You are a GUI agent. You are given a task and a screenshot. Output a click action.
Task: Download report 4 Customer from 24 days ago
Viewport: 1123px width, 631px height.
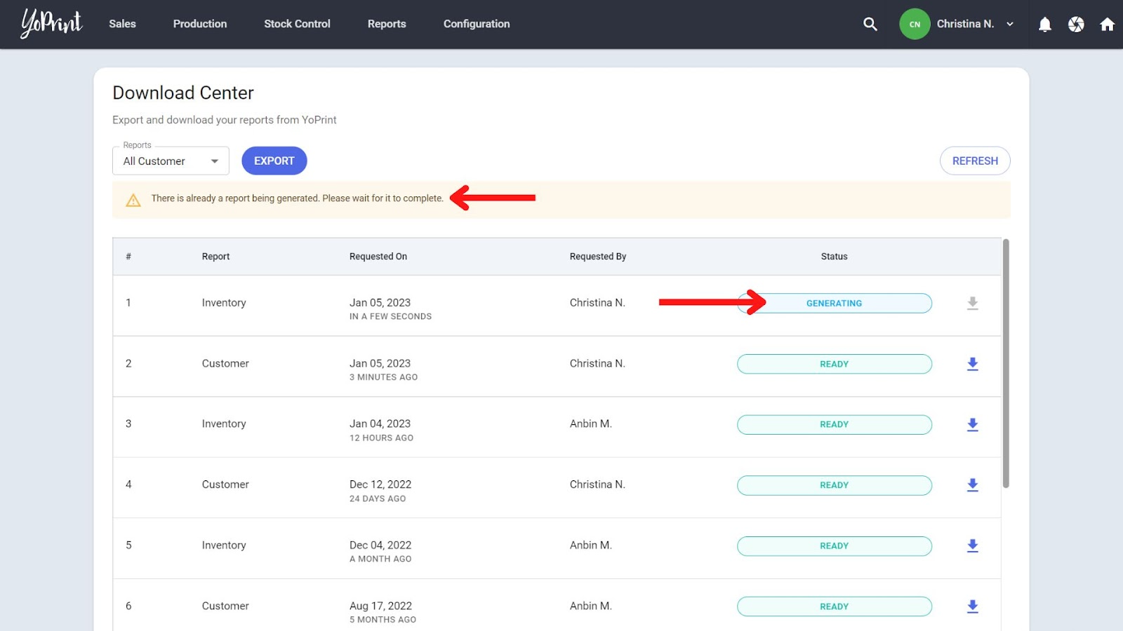click(x=973, y=485)
